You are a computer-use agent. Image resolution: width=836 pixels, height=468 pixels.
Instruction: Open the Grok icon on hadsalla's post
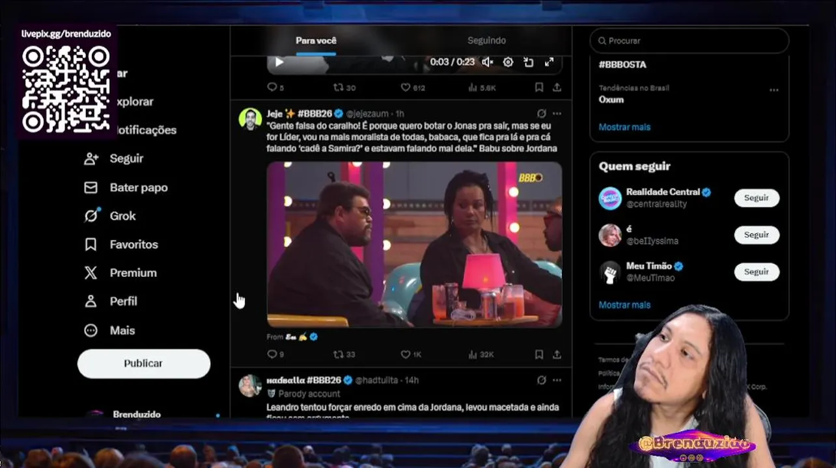tap(541, 380)
